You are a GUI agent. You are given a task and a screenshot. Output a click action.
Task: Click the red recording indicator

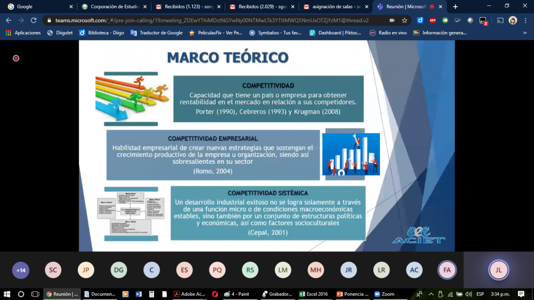(x=16, y=58)
